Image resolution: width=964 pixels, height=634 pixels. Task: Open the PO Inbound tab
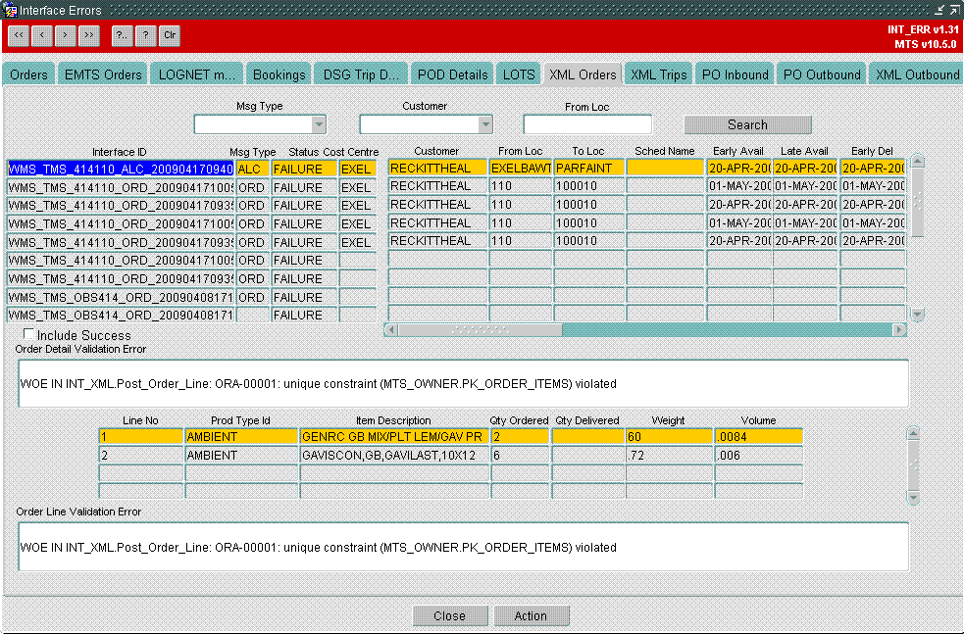[736, 74]
